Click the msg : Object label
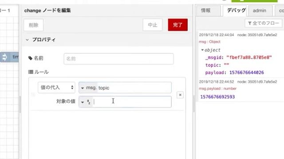Viewport: 284px width, 159px height. [x=209, y=42]
